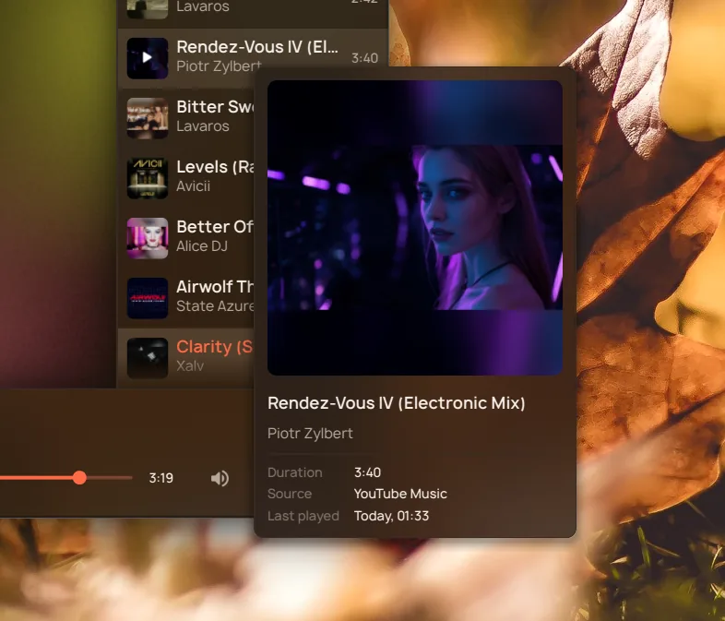The image size is (725, 621).
Task: Click the Lavaros artist under Bitter Sweet
Action: pyautogui.click(x=203, y=126)
